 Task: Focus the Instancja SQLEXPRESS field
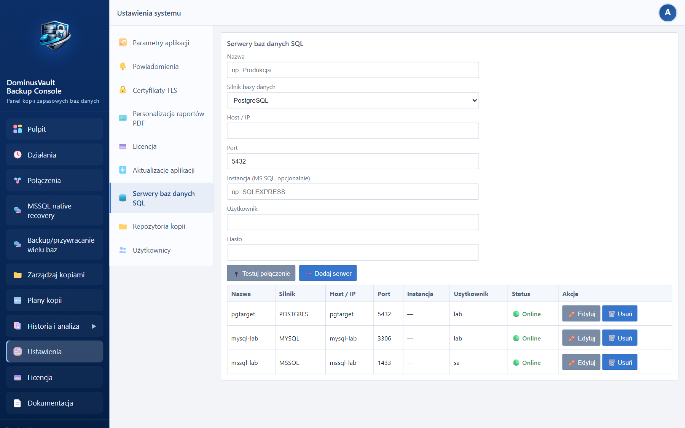353,192
